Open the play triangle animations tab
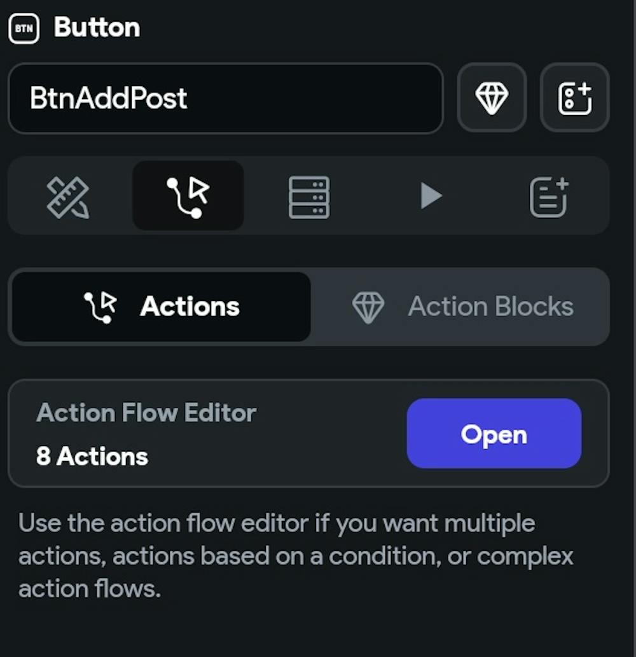 pyautogui.click(x=431, y=196)
